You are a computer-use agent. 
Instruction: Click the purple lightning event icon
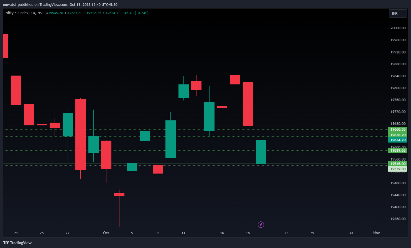[x=261, y=224]
